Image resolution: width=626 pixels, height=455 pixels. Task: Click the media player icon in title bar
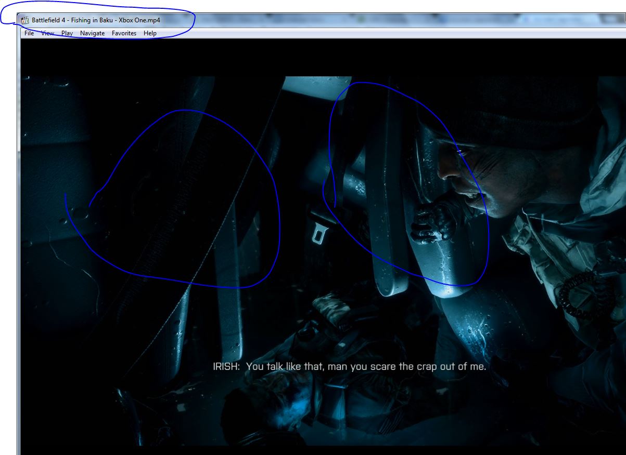coord(25,20)
